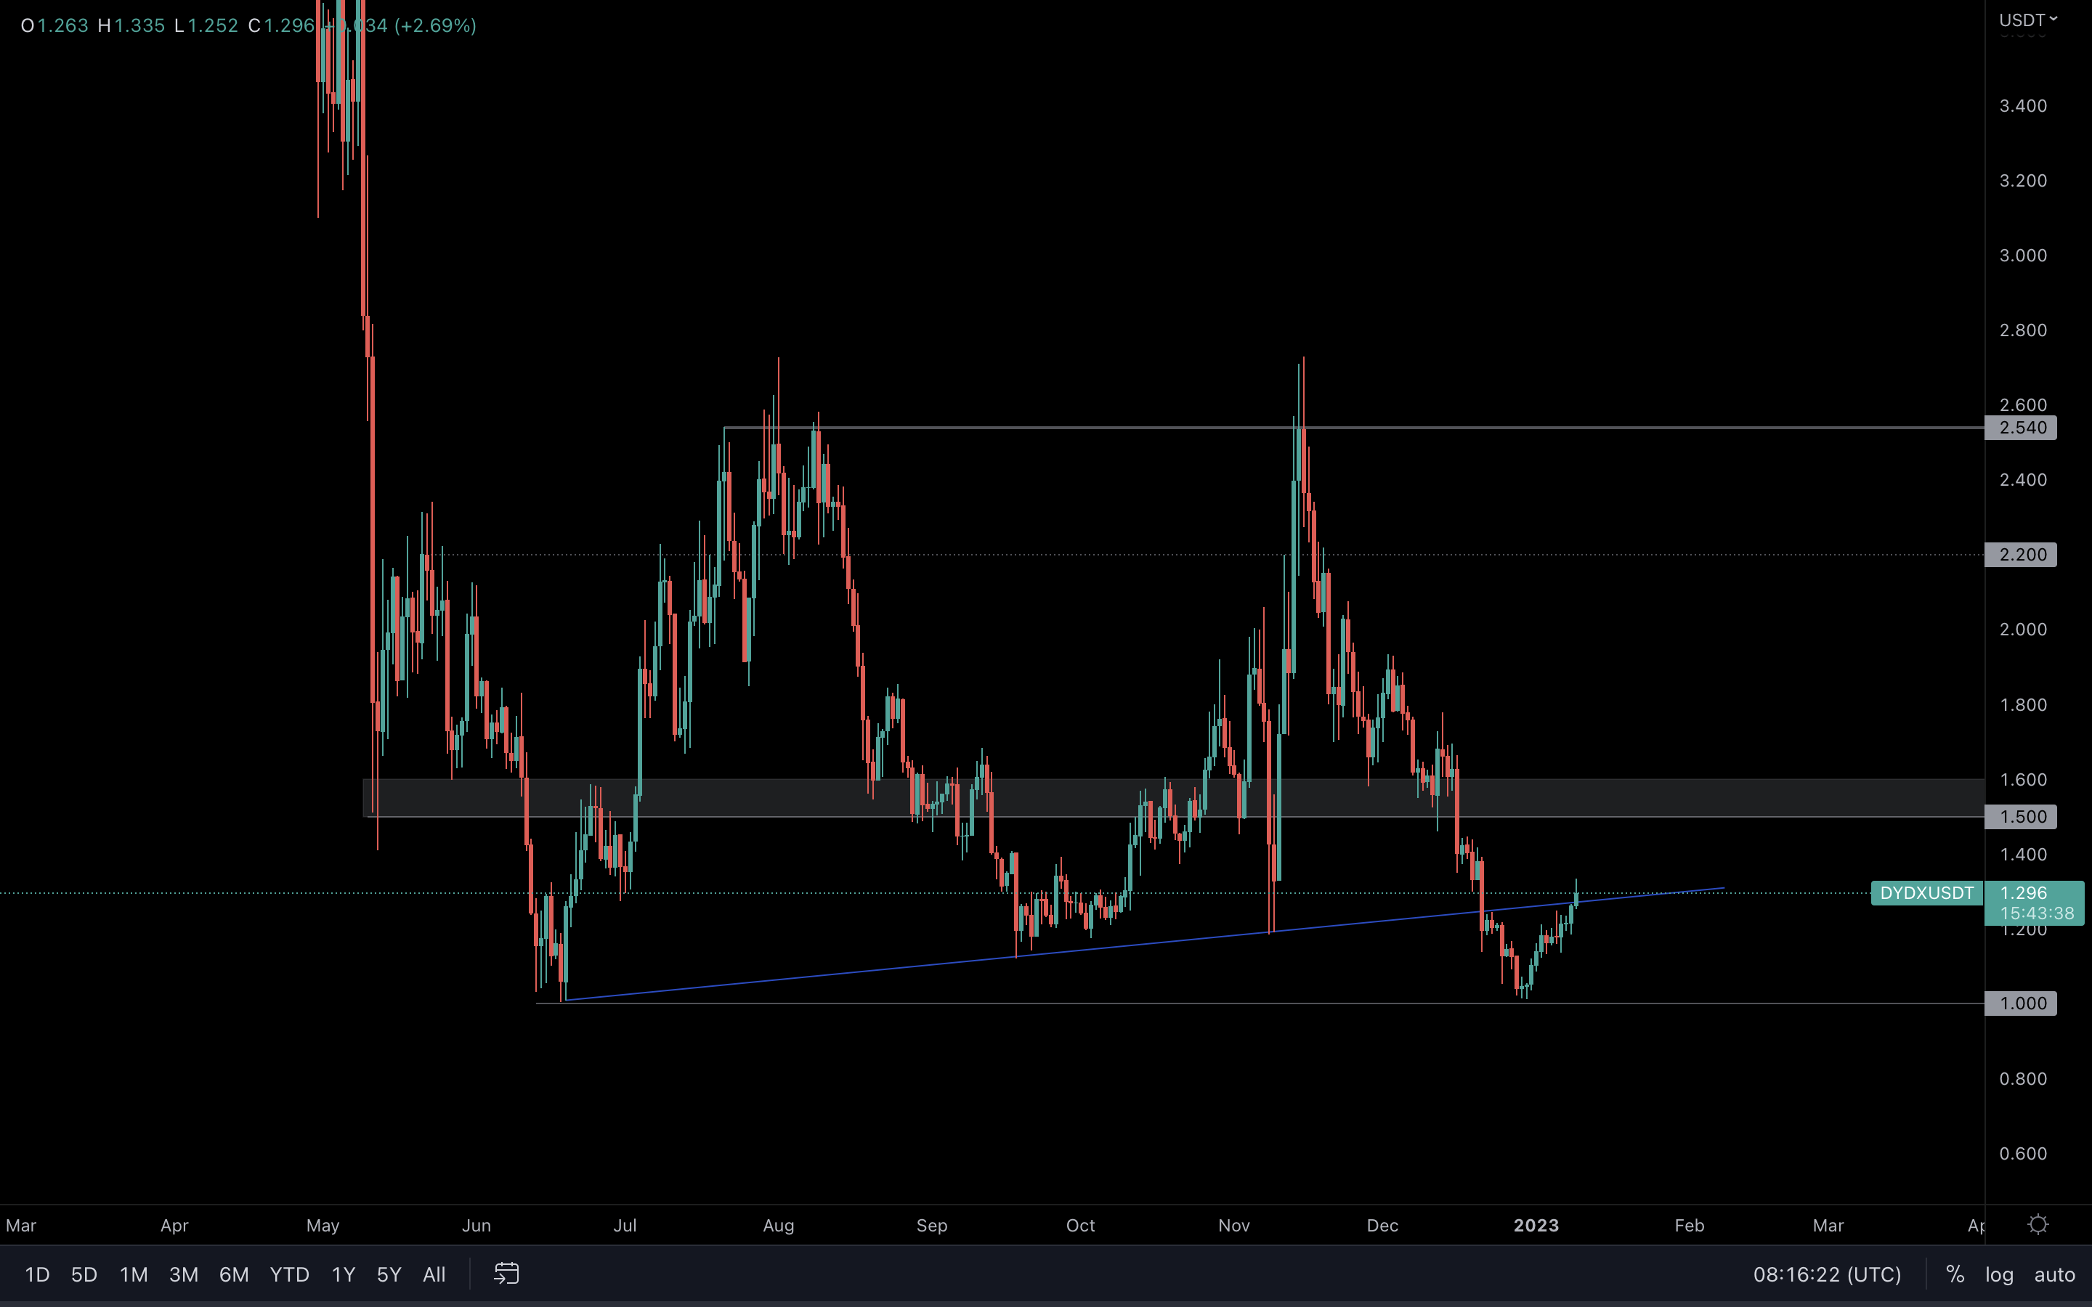
Task: Click the 1.000 horizontal line price label
Action: [x=2020, y=1003]
